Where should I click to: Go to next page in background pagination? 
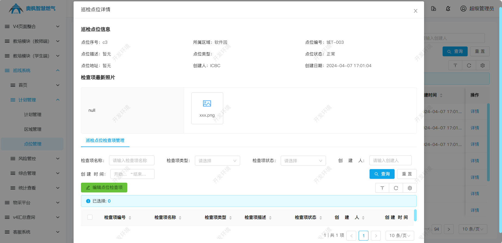pyautogui.click(x=449, y=229)
